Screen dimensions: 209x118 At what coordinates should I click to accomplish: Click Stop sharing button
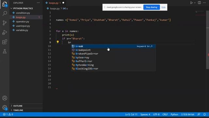[152, 7]
